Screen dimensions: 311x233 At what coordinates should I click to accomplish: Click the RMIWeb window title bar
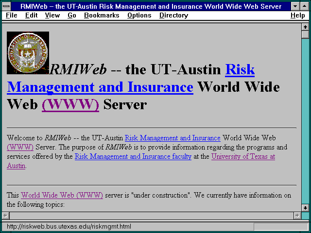(151, 6)
